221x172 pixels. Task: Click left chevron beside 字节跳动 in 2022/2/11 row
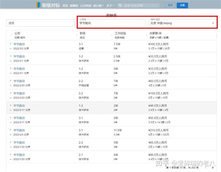point(11,118)
